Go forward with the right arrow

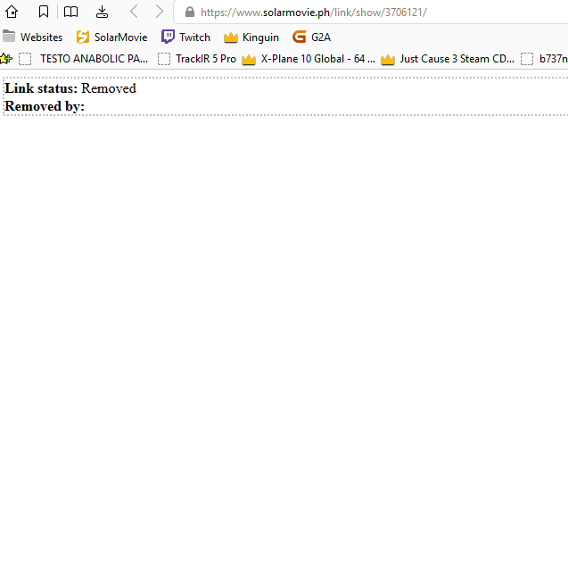point(160,12)
